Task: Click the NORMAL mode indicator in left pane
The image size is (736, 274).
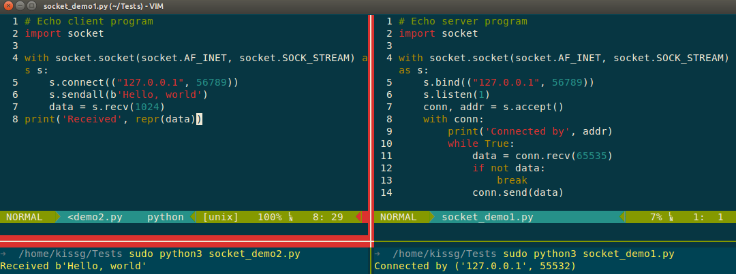Action: point(25,217)
